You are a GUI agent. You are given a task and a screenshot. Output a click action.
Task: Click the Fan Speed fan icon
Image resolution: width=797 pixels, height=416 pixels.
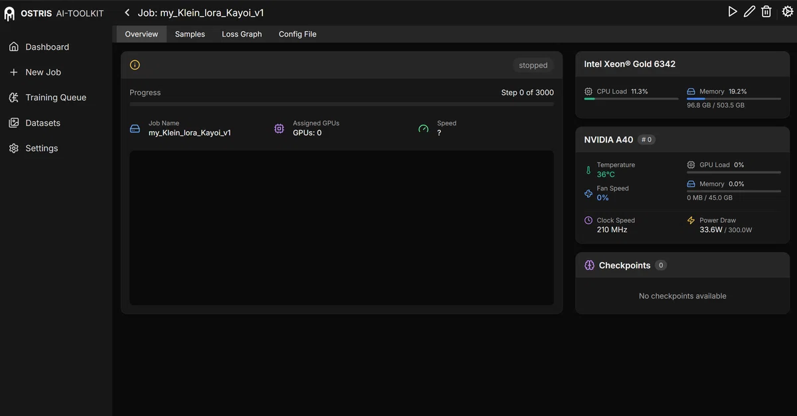588,193
